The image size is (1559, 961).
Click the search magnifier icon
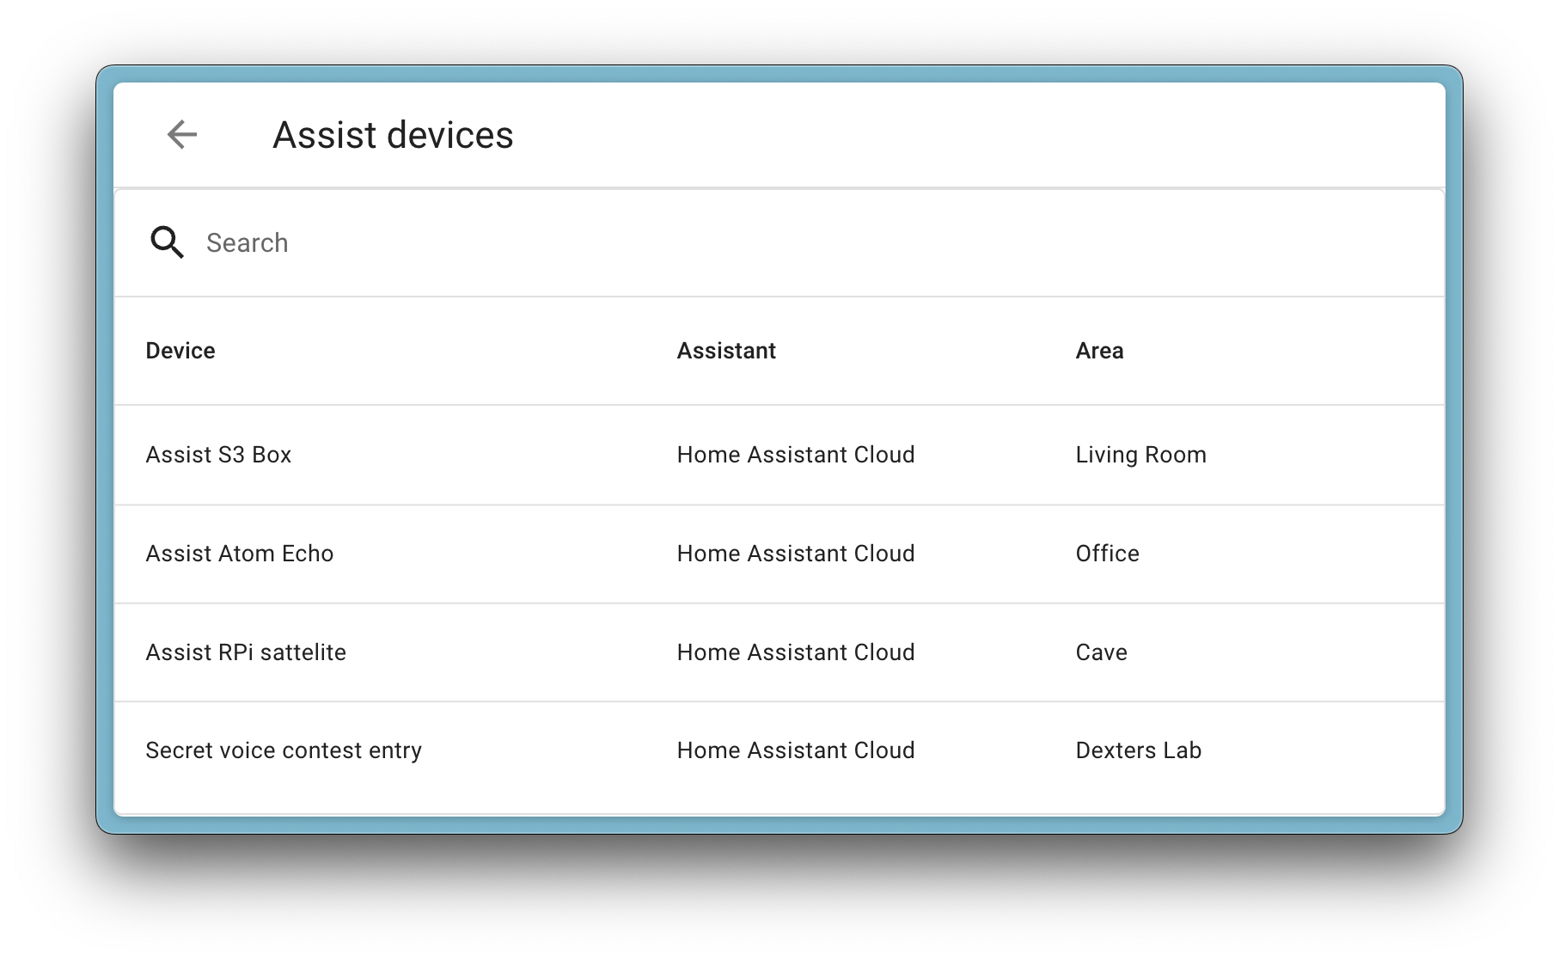coord(167,242)
